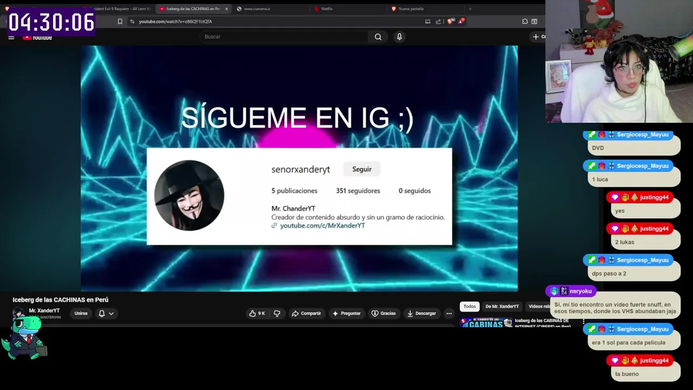Switch to the Netflix tab
The image size is (693, 390).
(x=327, y=9)
